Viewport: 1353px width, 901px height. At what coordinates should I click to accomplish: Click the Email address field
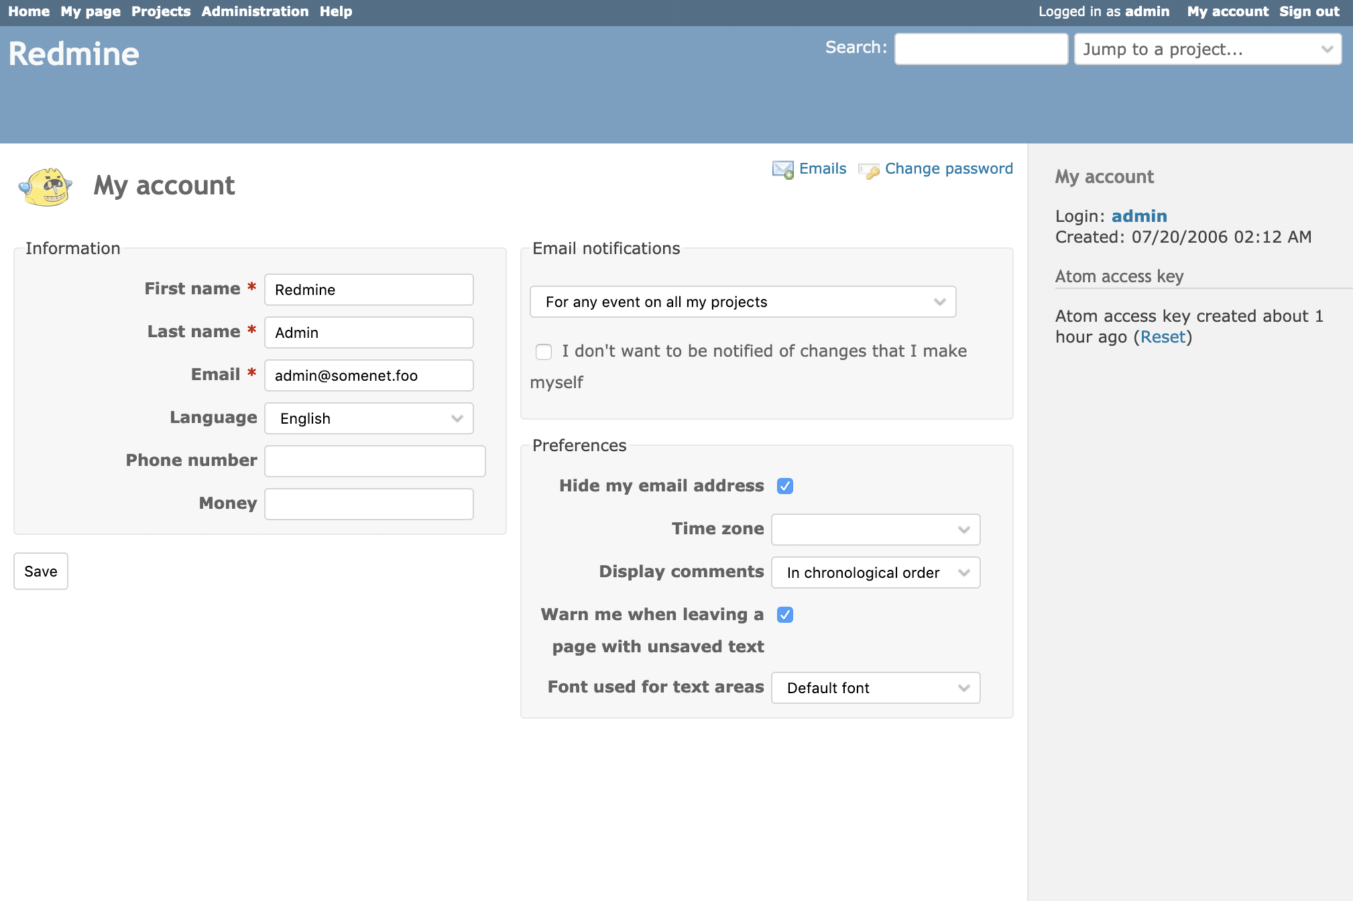[x=369, y=375]
